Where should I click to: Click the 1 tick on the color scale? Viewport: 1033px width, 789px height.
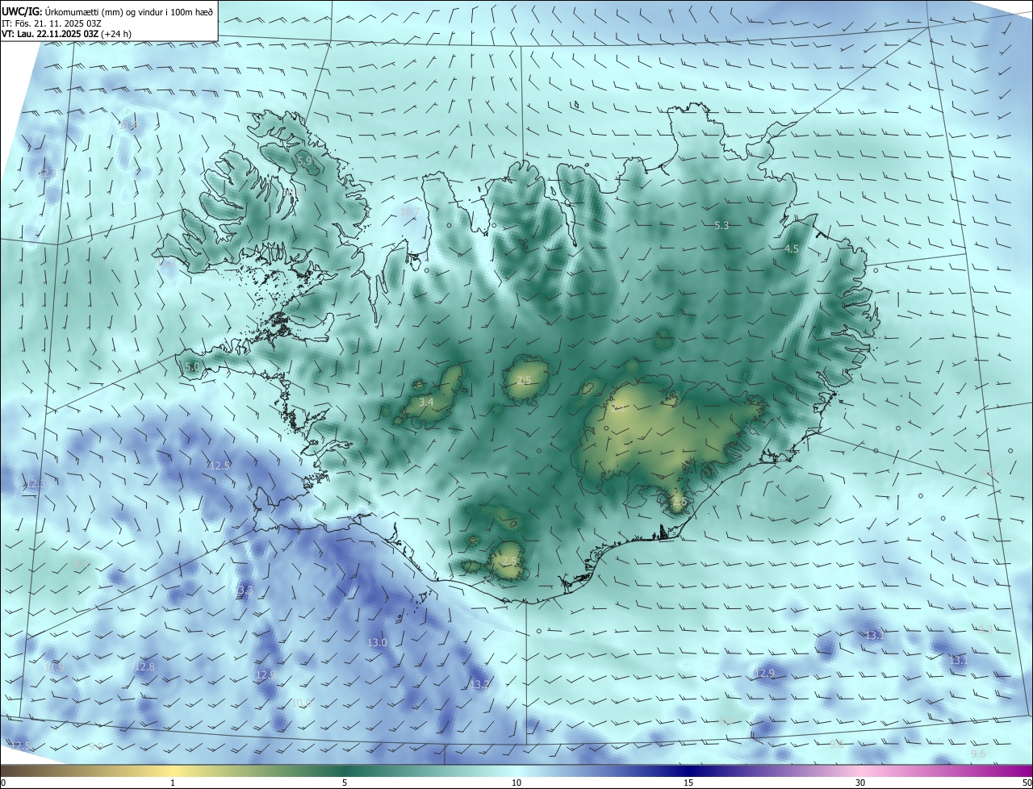(174, 783)
